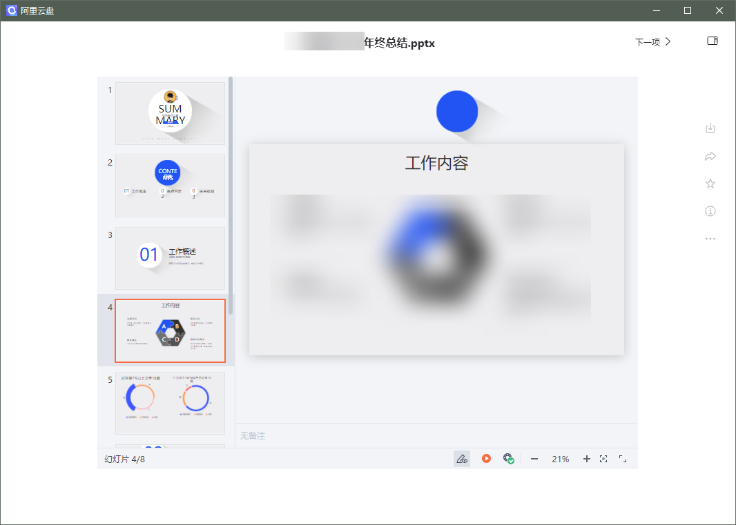Toggle the right sidebar panel icon

click(712, 41)
